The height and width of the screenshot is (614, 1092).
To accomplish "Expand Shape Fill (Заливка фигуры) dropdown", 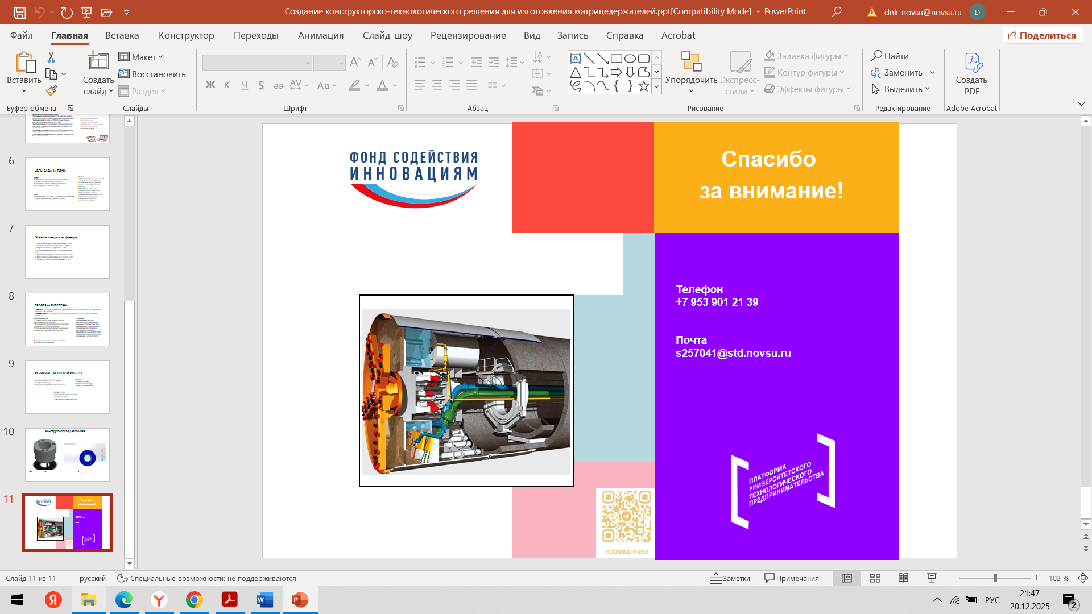I will click(846, 56).
